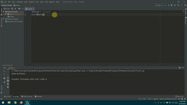Rerun the program in Run panel
187x105 pixels.
(4, 71)
